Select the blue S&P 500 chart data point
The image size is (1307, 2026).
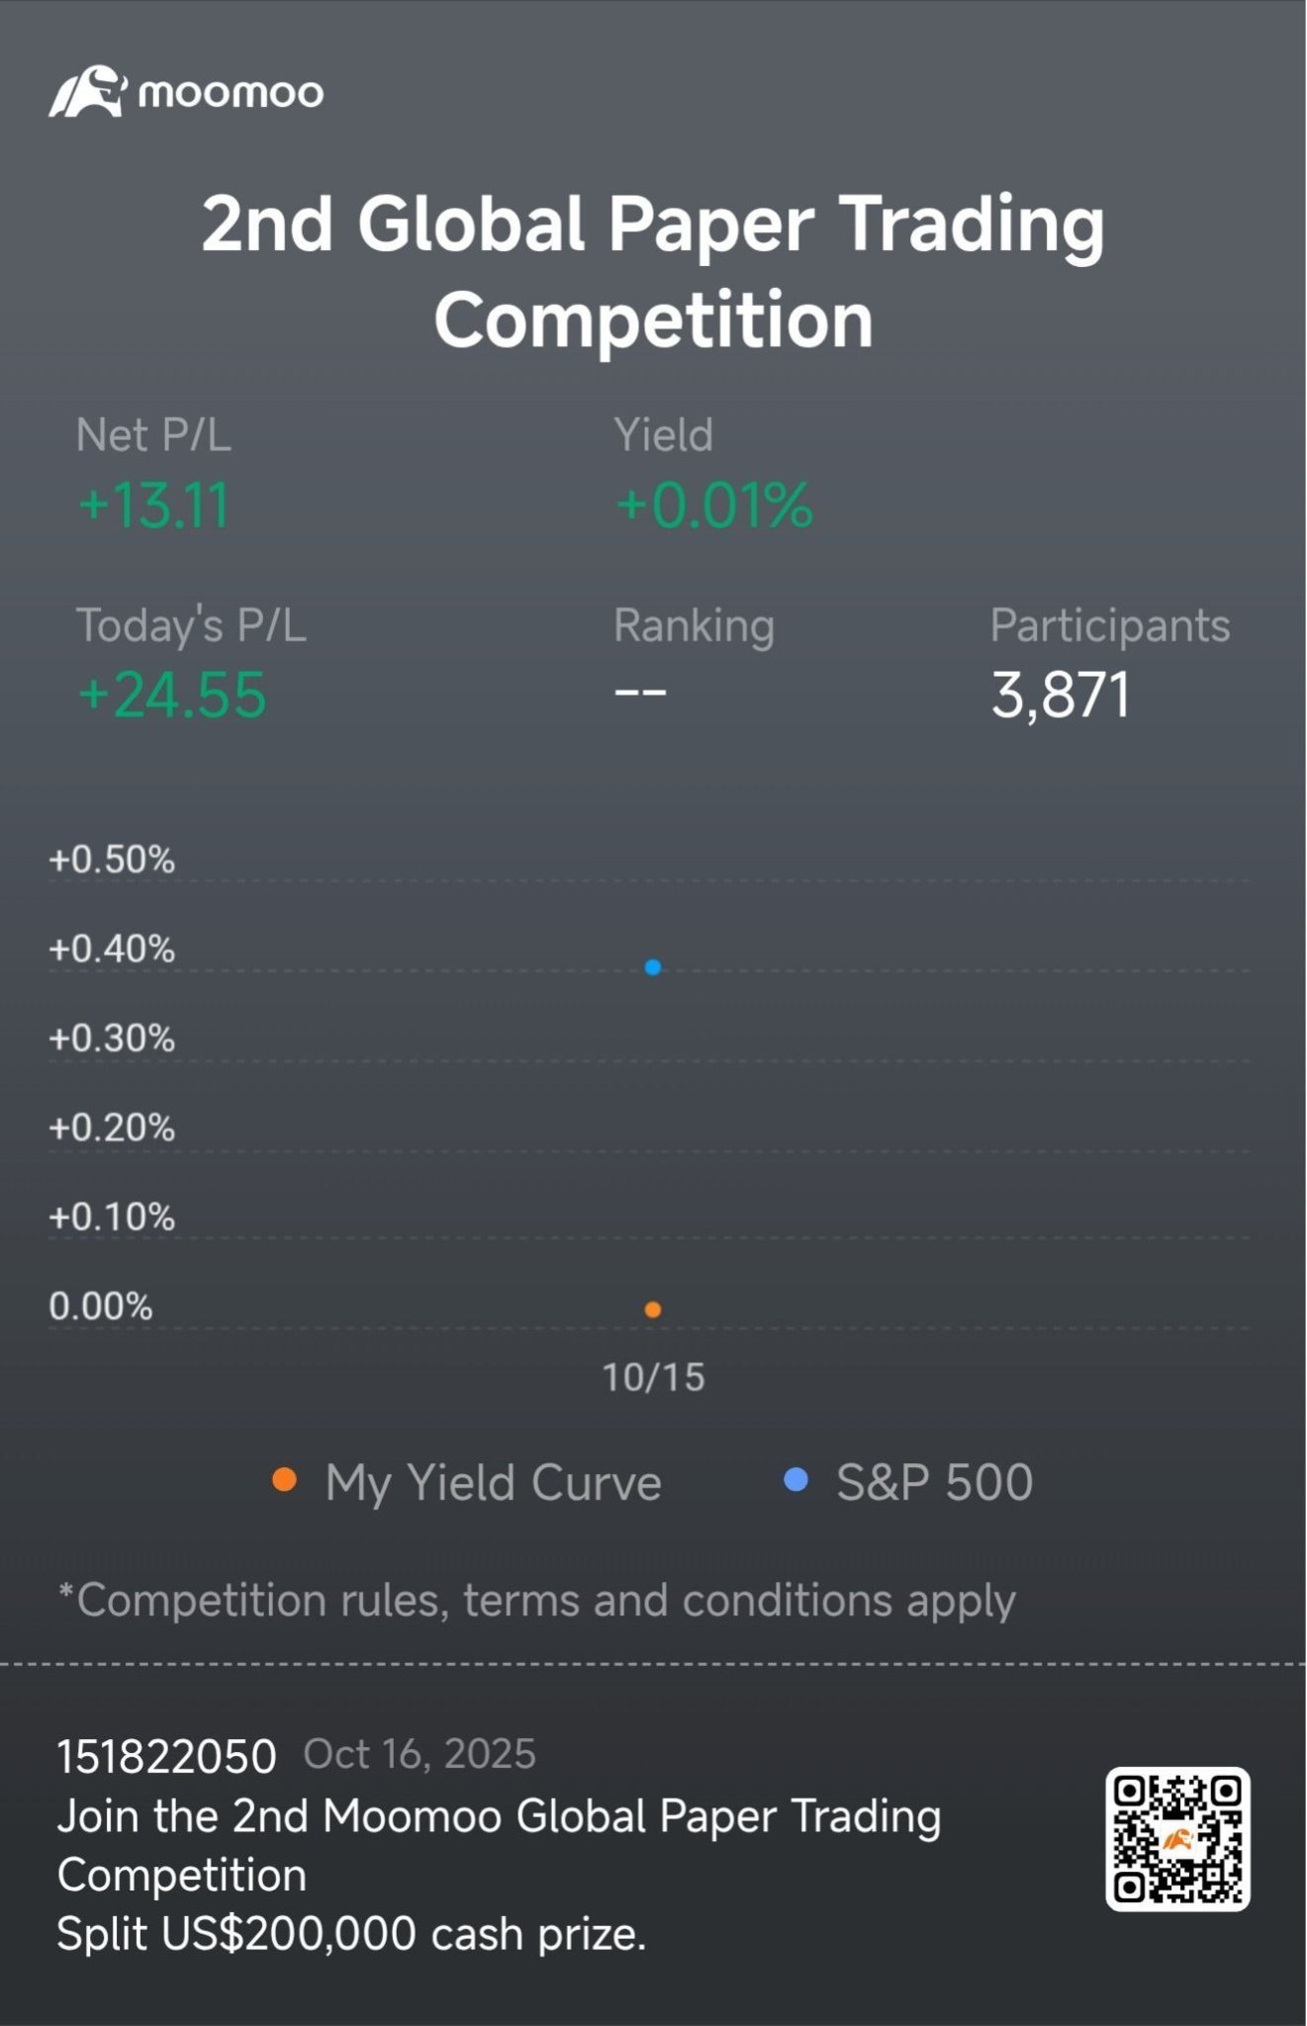pos(653,967)
